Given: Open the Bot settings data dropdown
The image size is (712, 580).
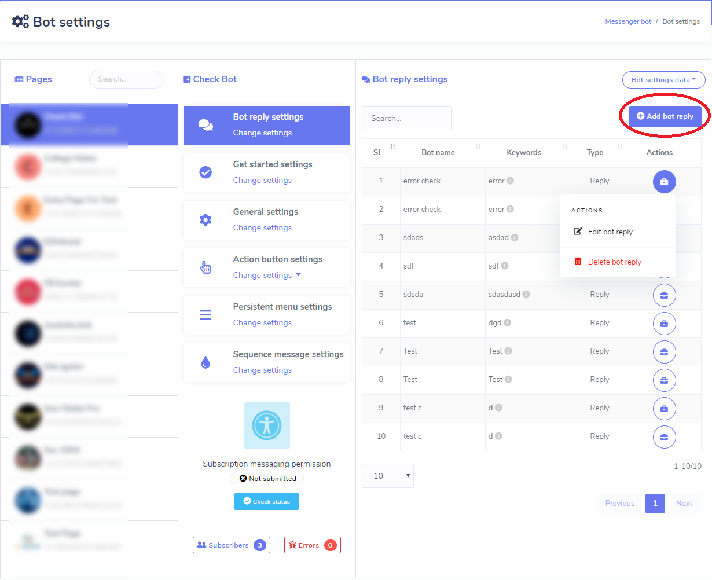Looking at the screenshot, I should pos(663,79).
